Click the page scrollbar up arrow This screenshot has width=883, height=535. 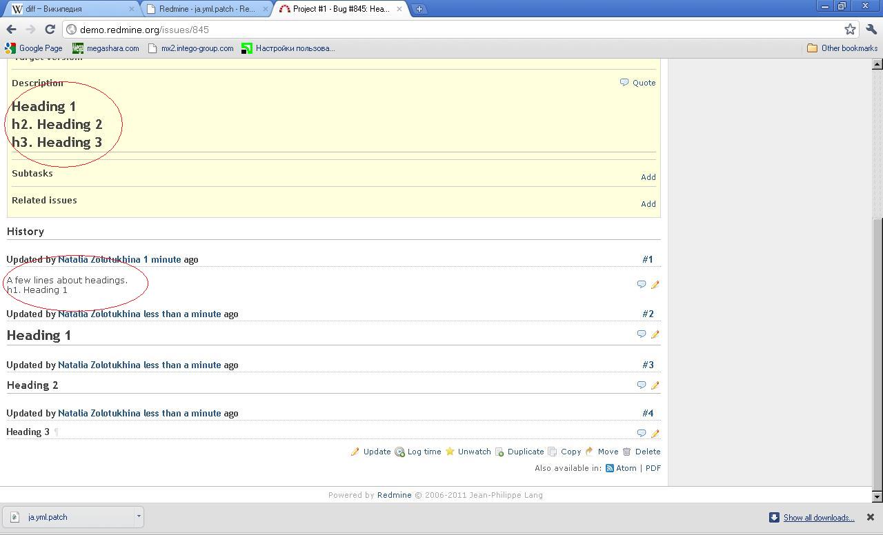point(877,64)
